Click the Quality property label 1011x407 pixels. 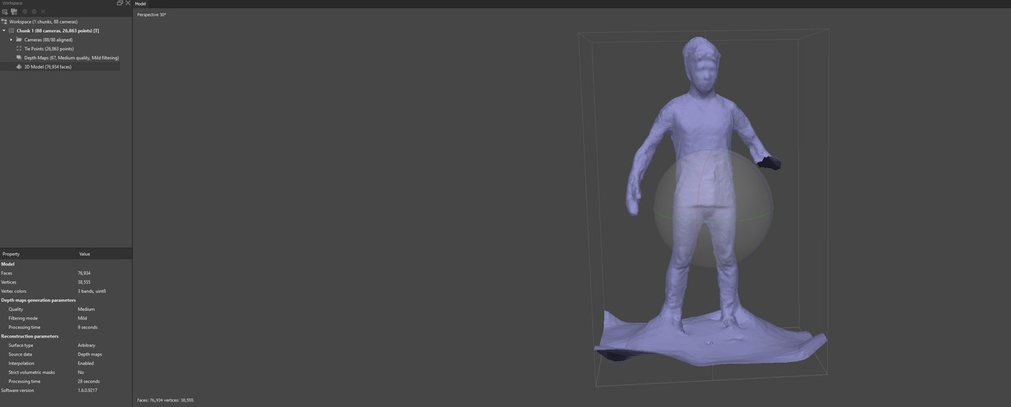pos(17,309)
